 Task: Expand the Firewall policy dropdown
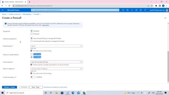coord(57,46)
